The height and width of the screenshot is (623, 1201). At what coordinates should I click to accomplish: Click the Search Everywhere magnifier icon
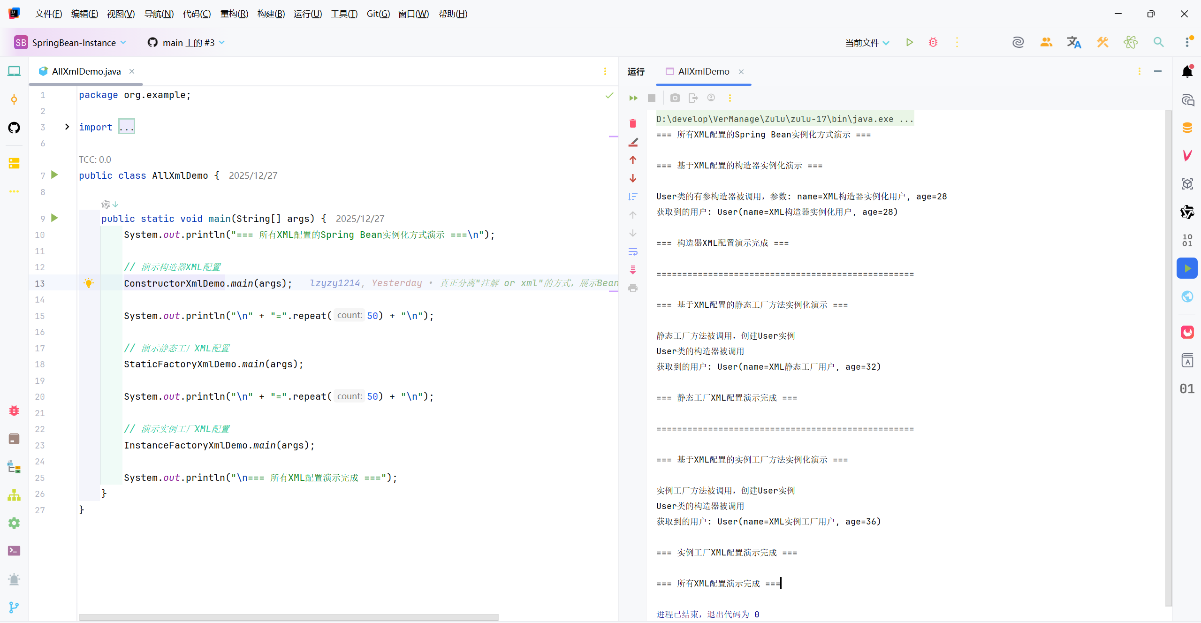1158,42
